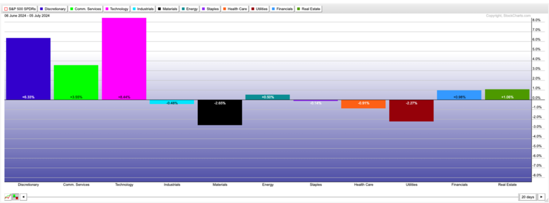This screenshot has height=203, width=549.
Task: Click the date range text 06 June 2024 - 05 July 2024
Action: (x=27, y=16)
